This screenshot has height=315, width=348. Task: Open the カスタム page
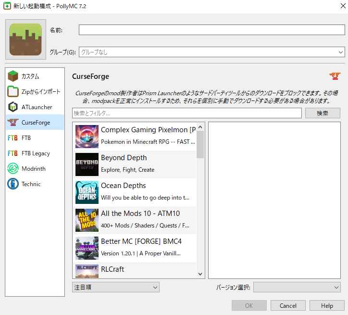point(35,76)
